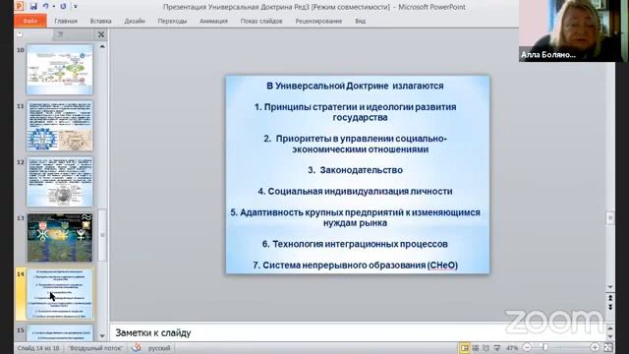Open the Файл menu
The height and width of the screenshot is (354, 629).
[x=30, y=21]
